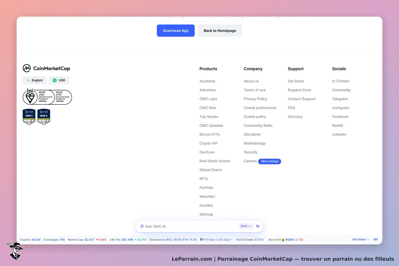Open the X (Twitter) social link
399x266 pixels.
[341, 81]
